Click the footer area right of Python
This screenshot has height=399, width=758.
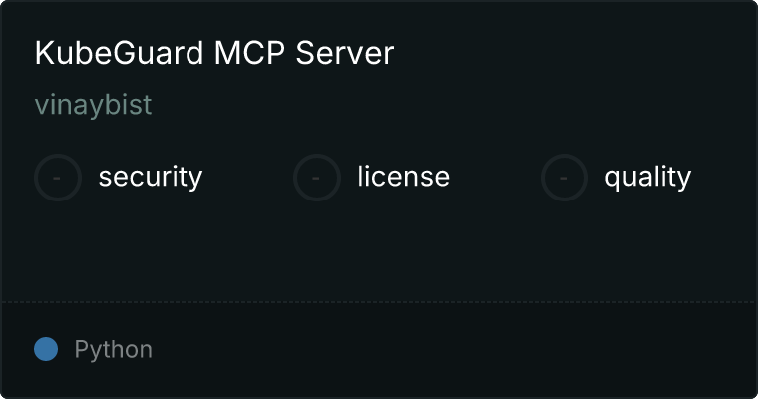click(x=455, y=350)
